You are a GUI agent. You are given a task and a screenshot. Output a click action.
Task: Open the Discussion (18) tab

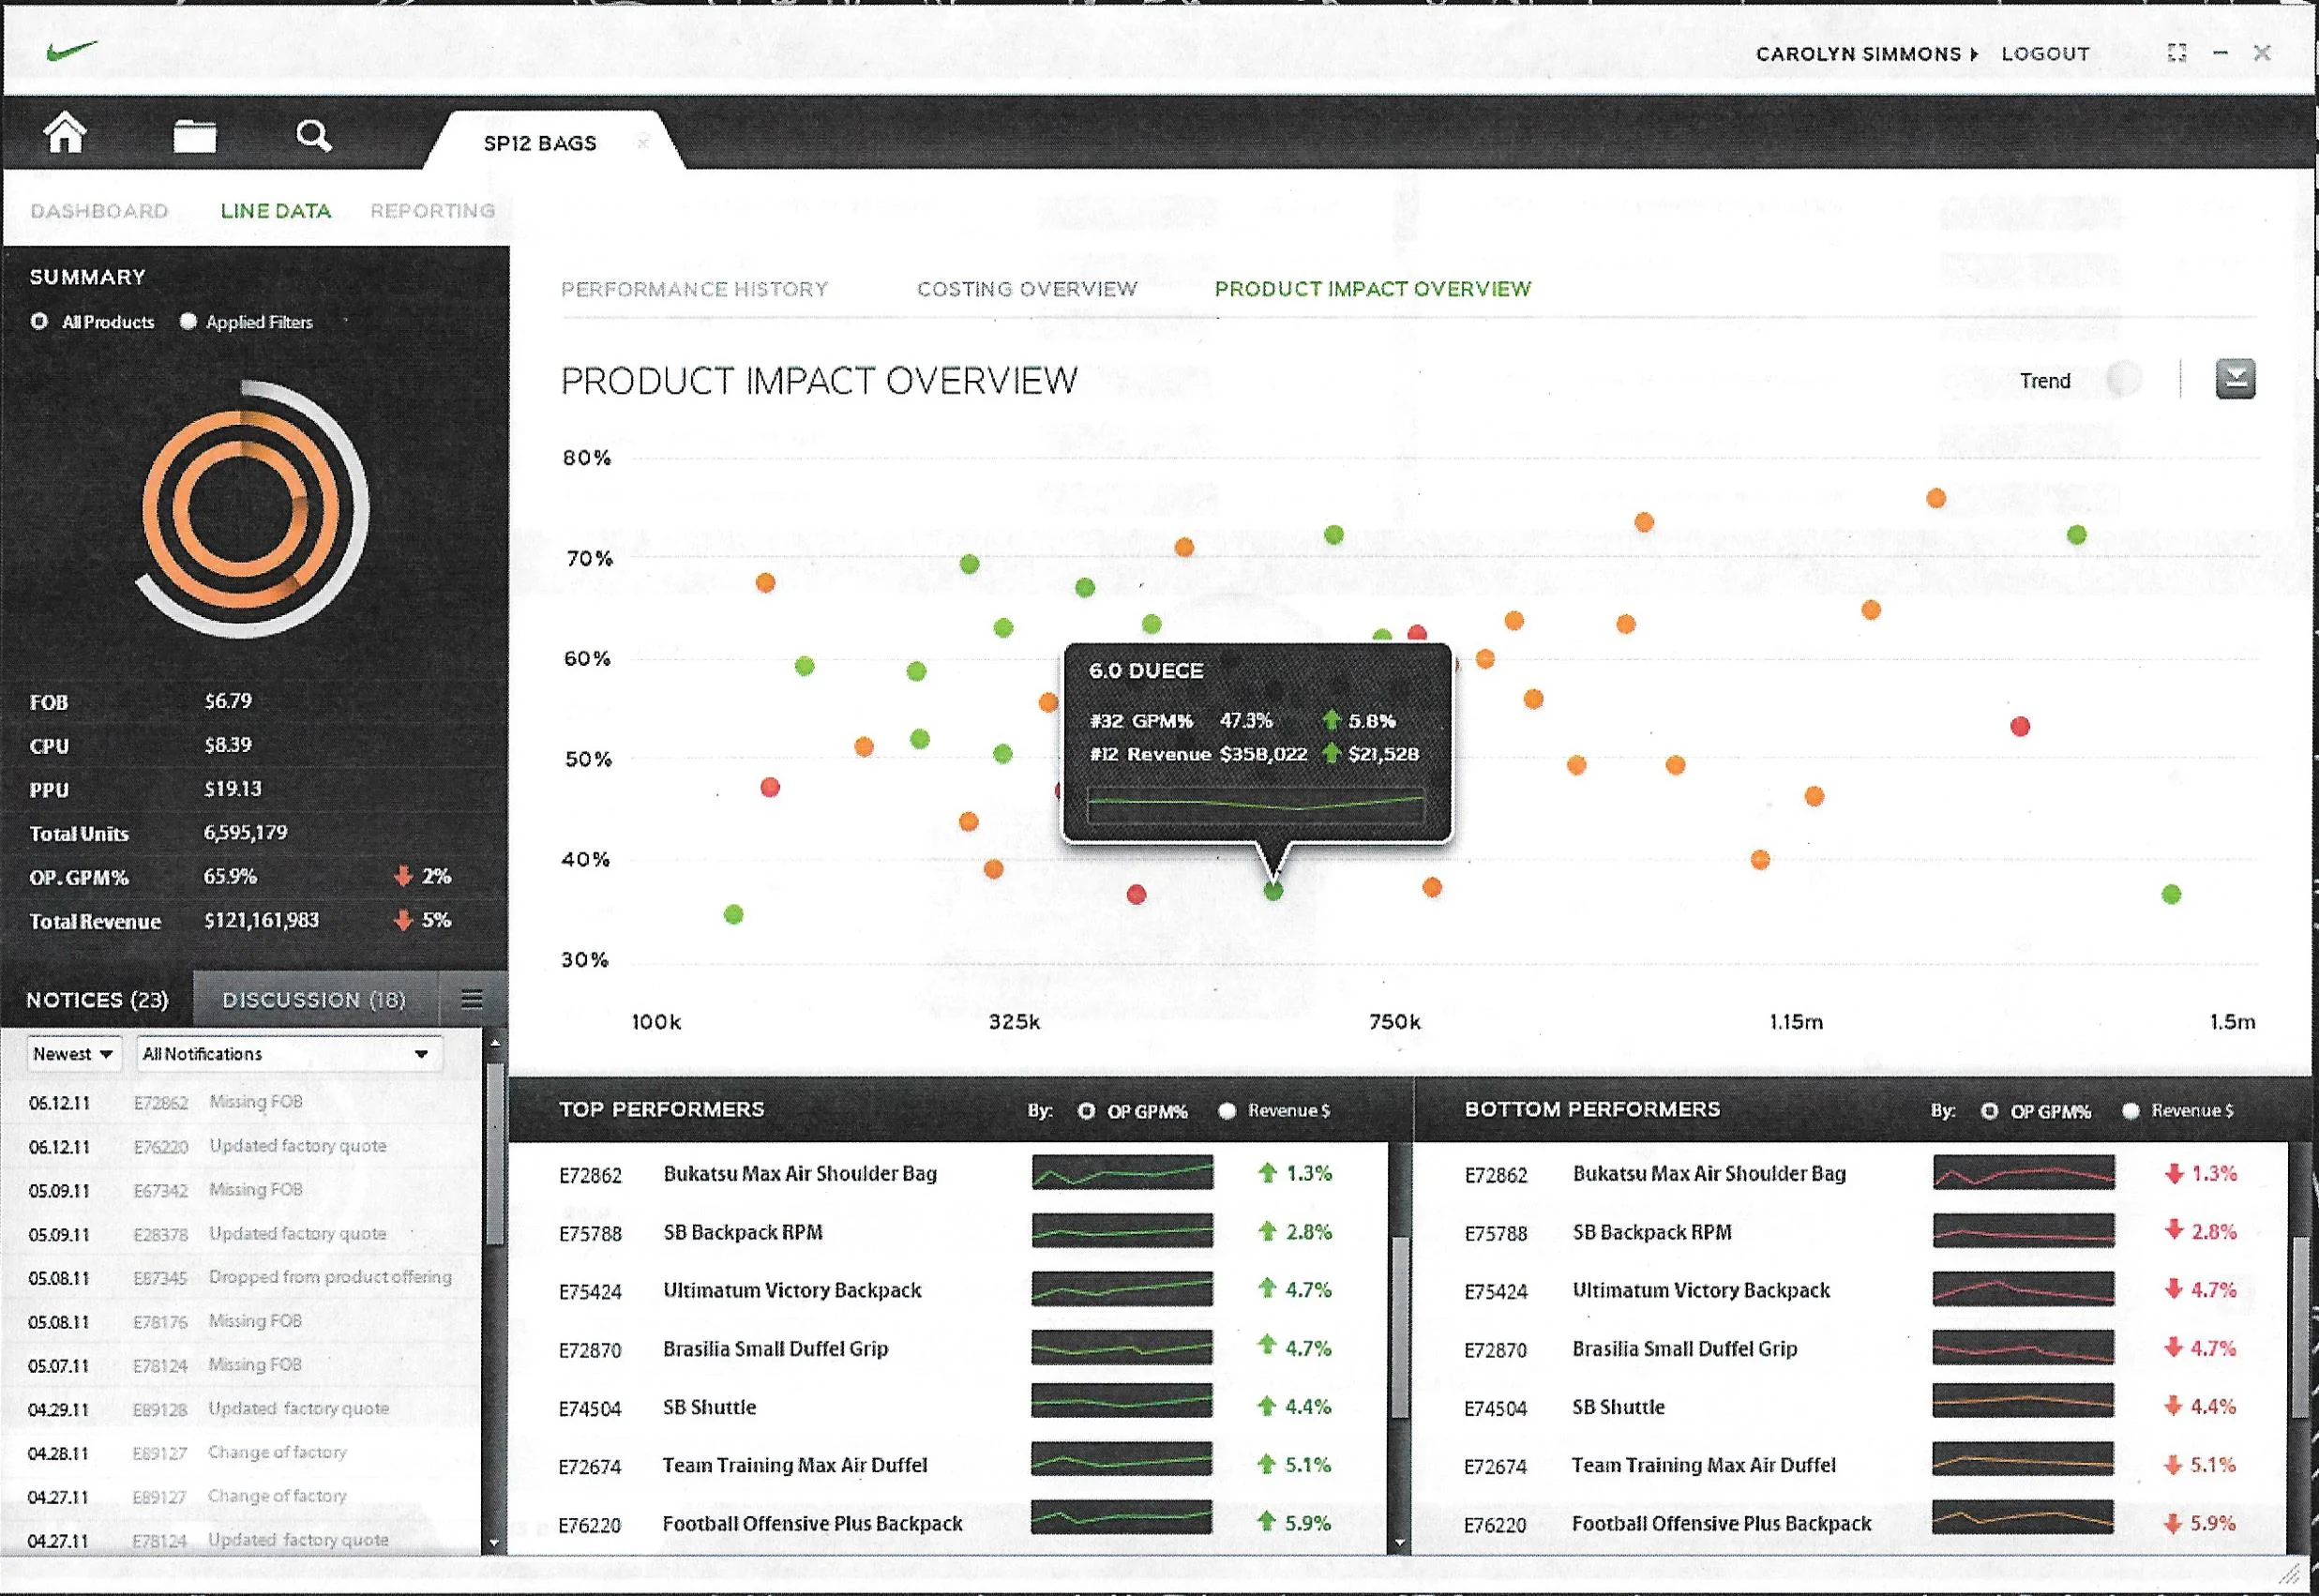click(314, 999)
